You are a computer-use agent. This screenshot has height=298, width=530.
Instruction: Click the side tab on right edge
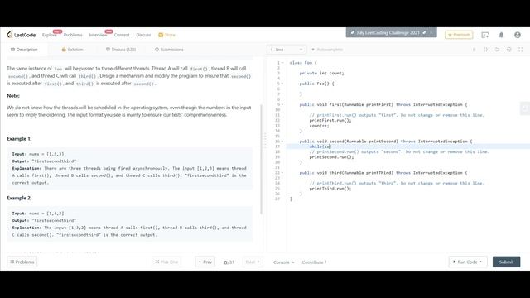tap(525, 108)
